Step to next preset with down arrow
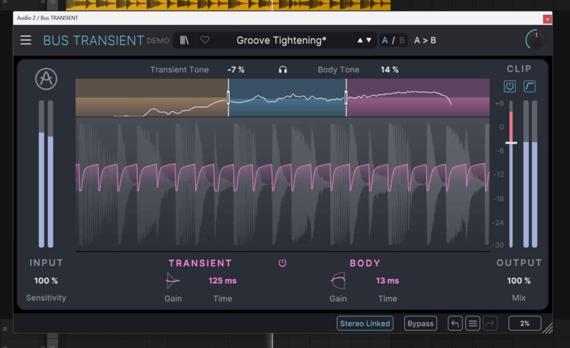Viewport: 570px width, 348px height. click(369, 40)
